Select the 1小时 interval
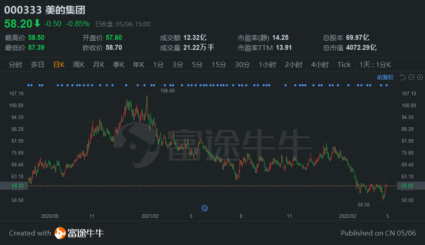 point(267,65)
